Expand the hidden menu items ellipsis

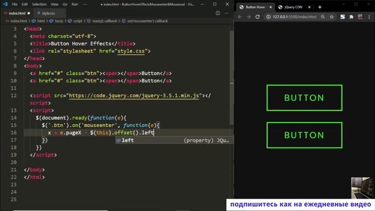tap(85, 4)
